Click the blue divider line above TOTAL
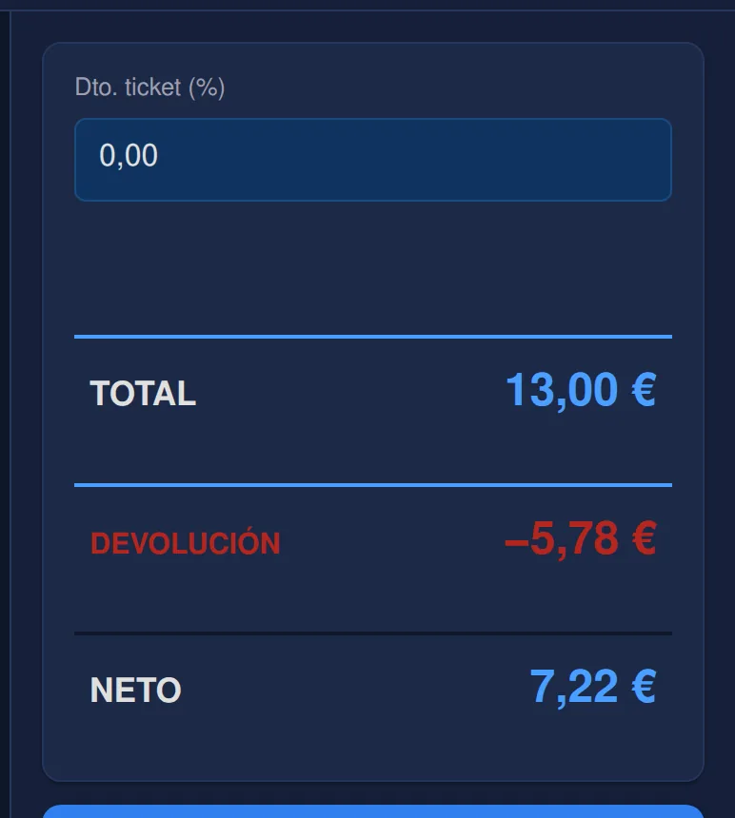 pyautogui.click(x=372, y=337)
